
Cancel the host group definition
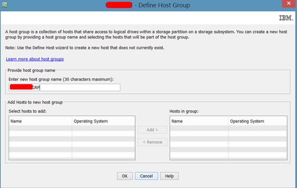point(146,176)
